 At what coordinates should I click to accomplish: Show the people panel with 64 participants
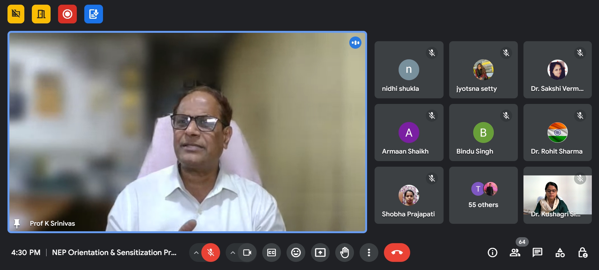pos(515,253)
